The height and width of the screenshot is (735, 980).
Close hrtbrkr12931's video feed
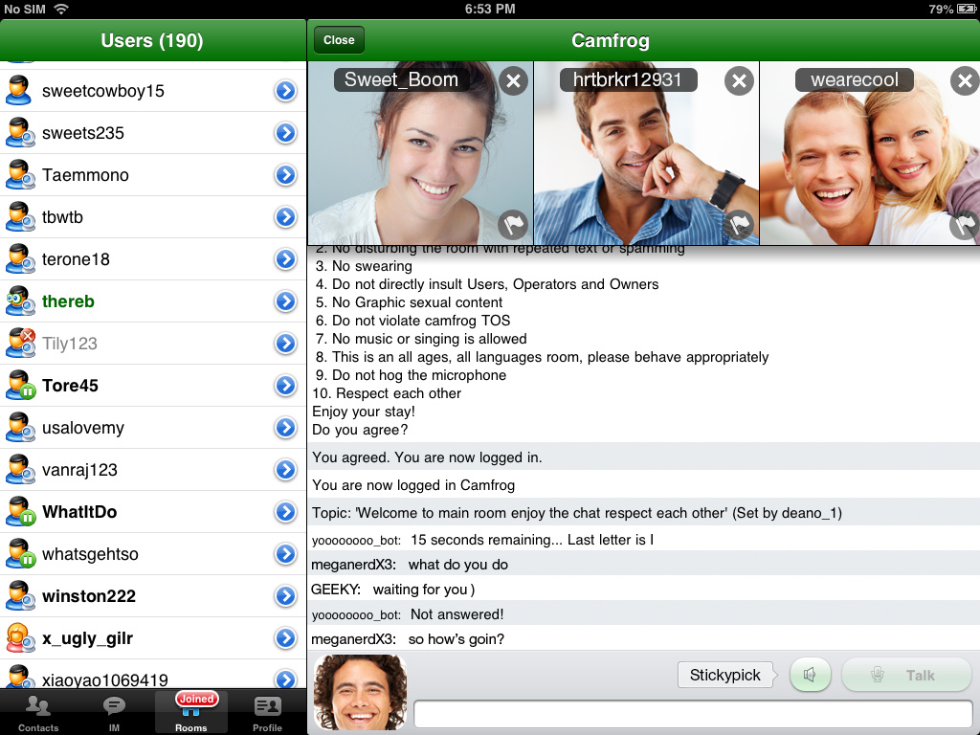click(739, 80)
